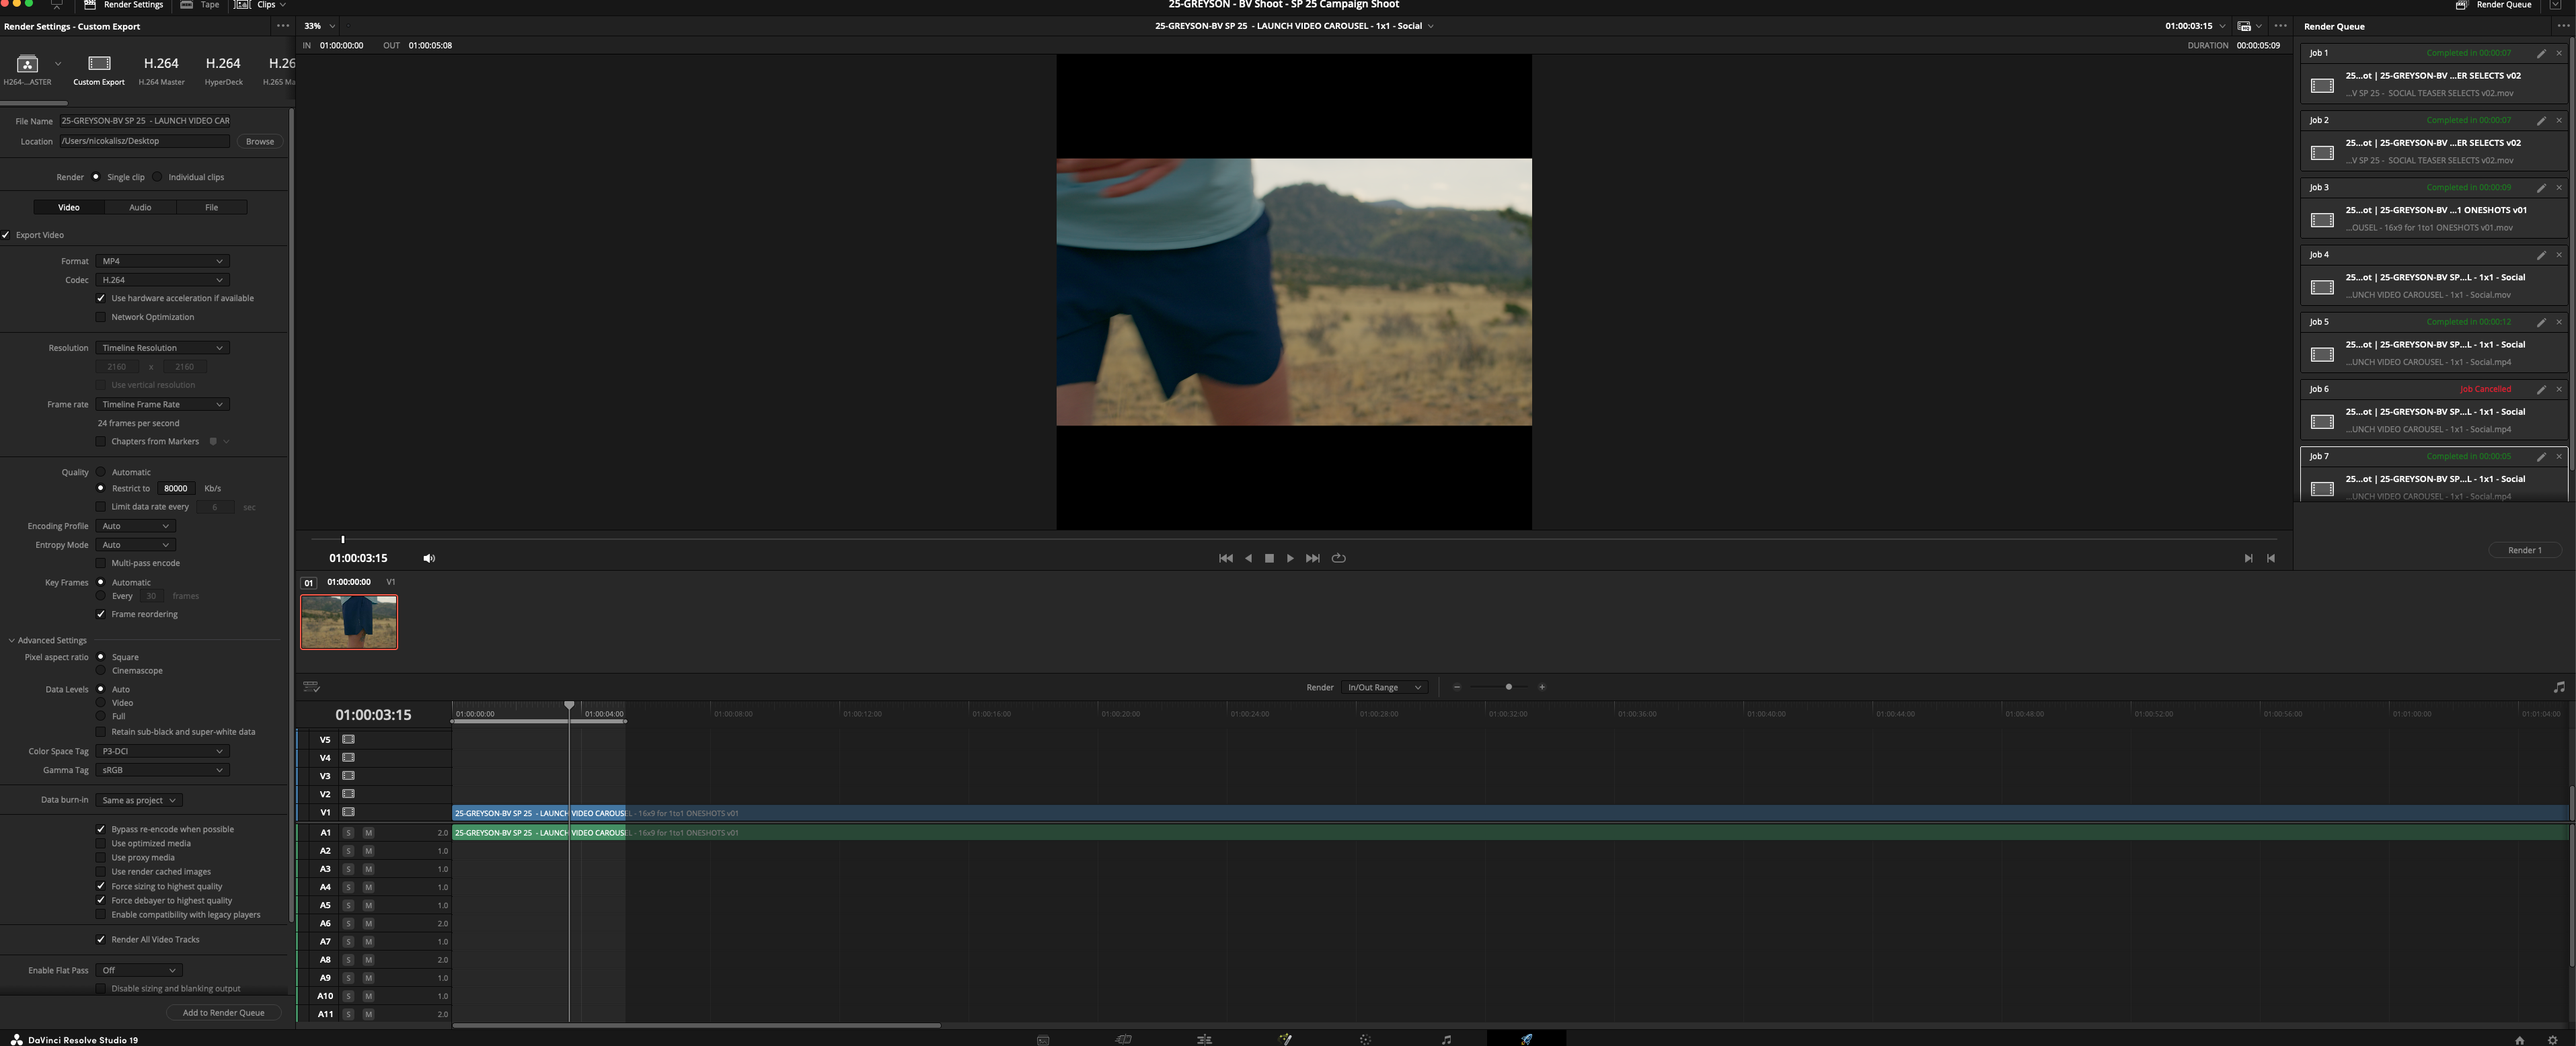Enable Network Optimization checkbox

100,318
